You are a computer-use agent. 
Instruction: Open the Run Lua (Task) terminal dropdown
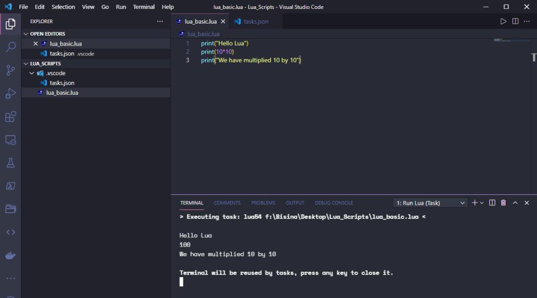point(431,203)
